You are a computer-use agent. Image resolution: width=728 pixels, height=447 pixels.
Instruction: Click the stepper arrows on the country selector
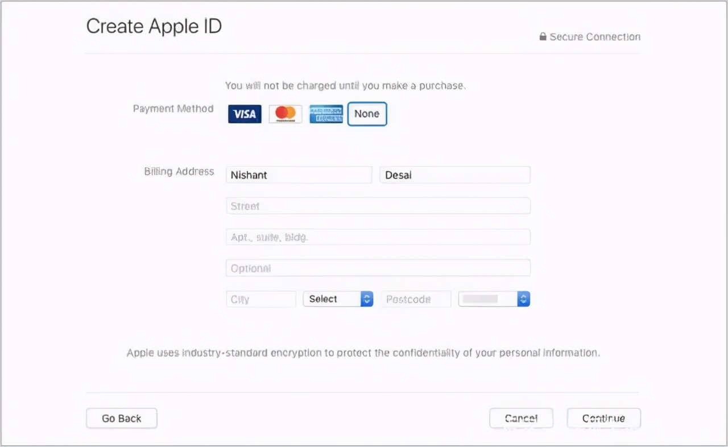click(x=523, y=299)
